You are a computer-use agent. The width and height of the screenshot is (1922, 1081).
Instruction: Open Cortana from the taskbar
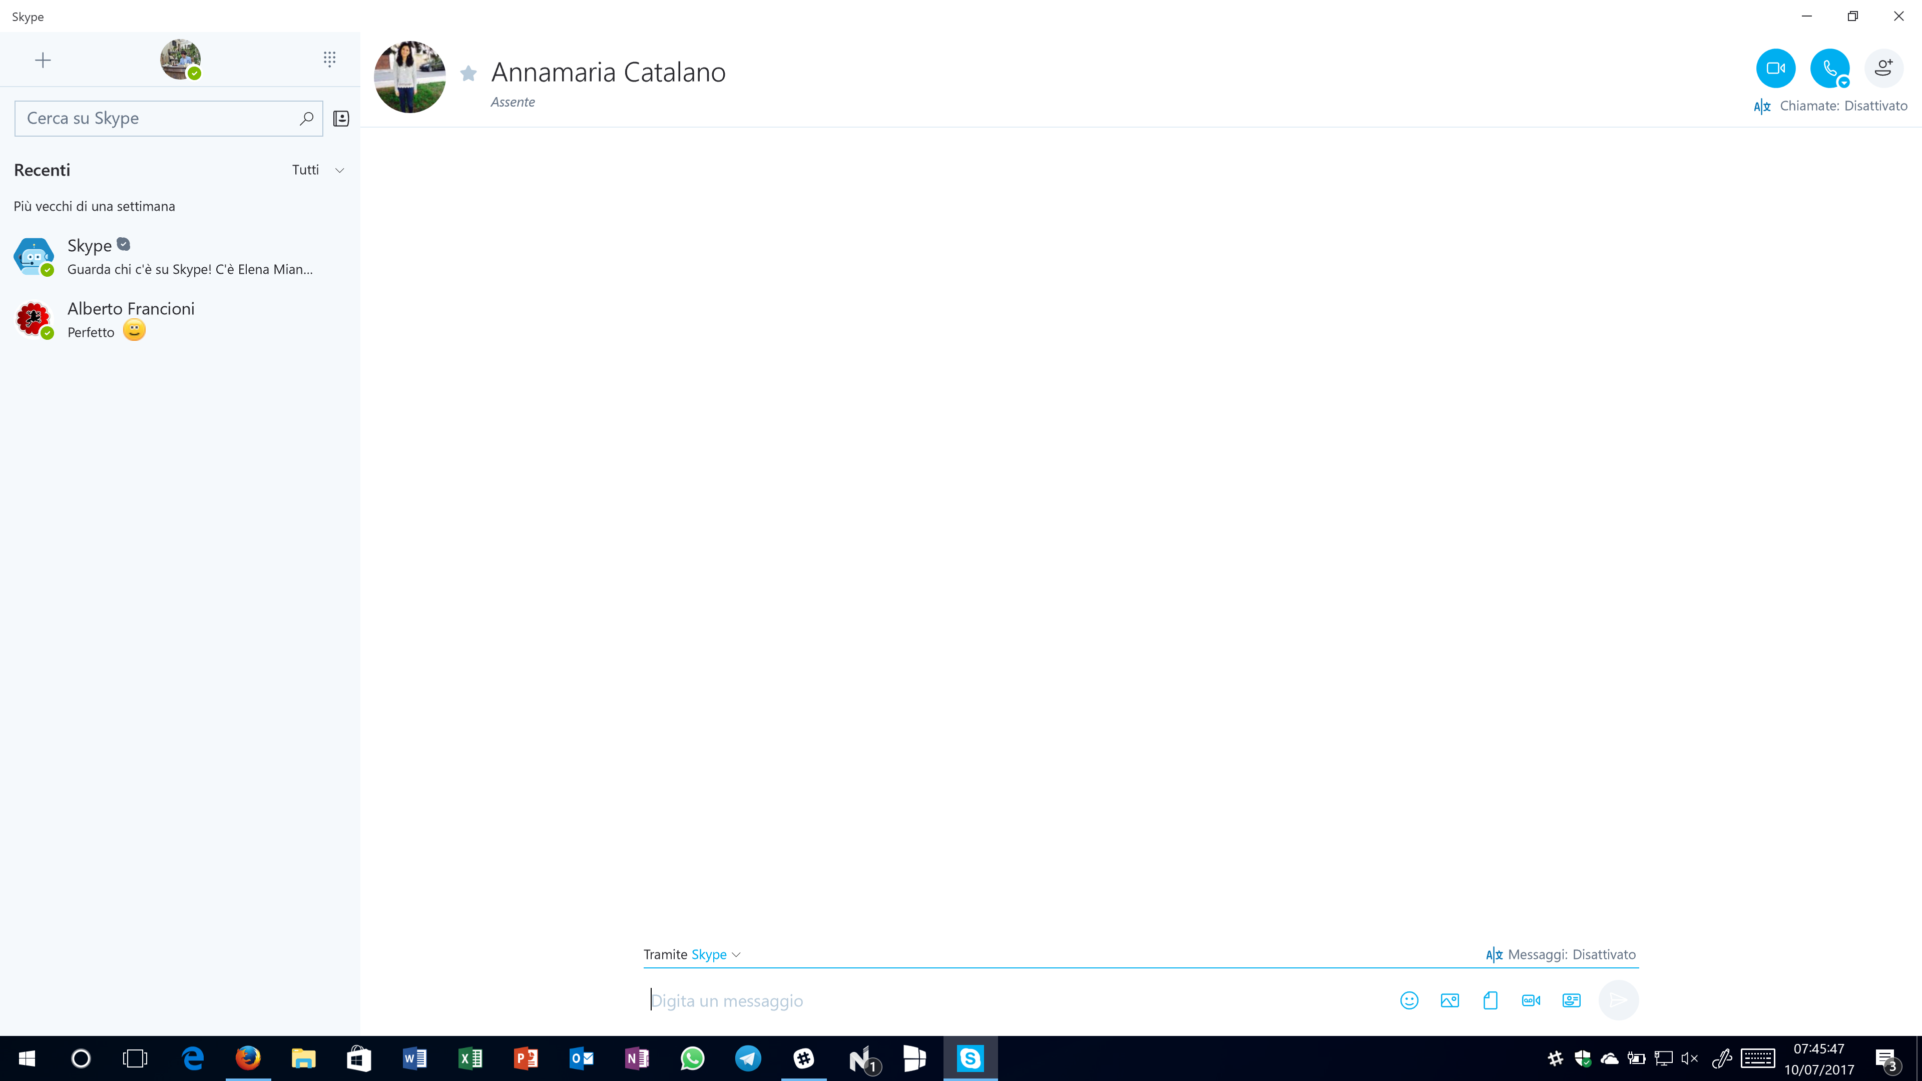coord(81,1058)
